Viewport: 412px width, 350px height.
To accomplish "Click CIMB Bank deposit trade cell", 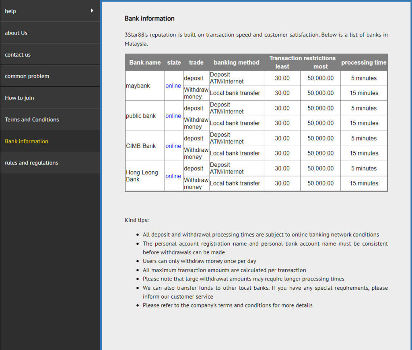I will [x=196, y=138].
